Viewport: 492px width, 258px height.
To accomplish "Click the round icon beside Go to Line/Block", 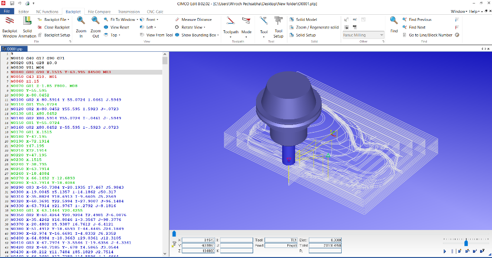I will (x=457, y=35).
